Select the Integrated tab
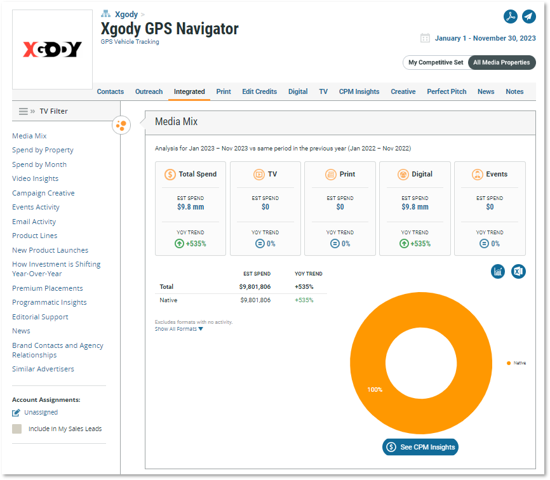This screenshot has height=480, width=550. (x=189, y=91)
